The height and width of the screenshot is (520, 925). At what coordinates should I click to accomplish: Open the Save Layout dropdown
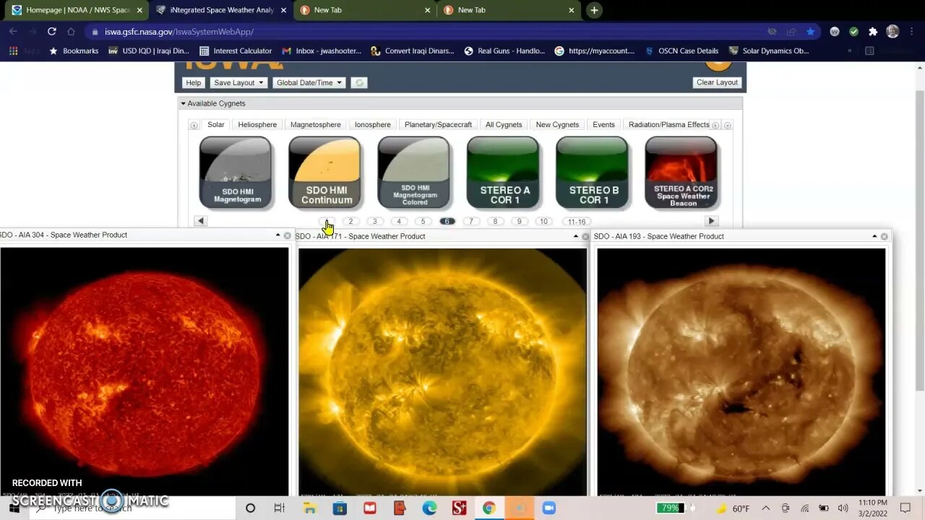[238, 82]
